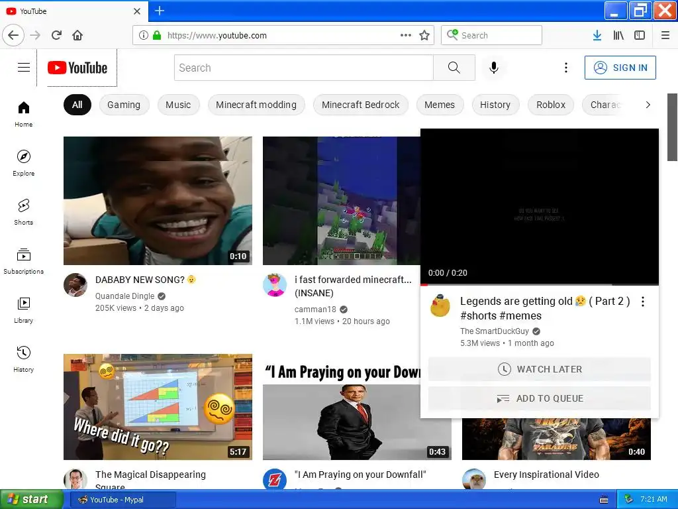Open fast forwarded minecraft video thumbnail

click(x=342, y=200)
